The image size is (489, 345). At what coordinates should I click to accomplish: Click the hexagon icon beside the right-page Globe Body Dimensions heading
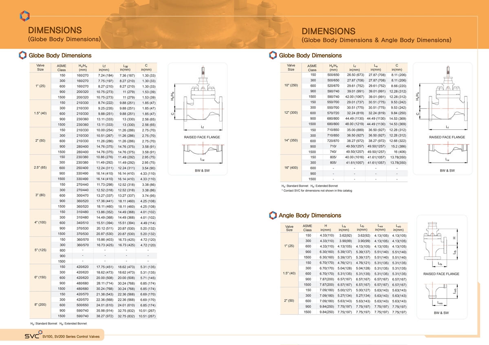273,55
